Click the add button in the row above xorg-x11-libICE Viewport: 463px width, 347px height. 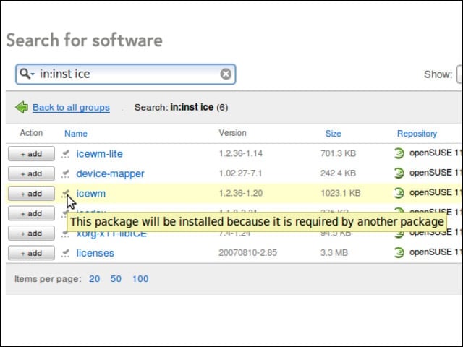[31, 213]
